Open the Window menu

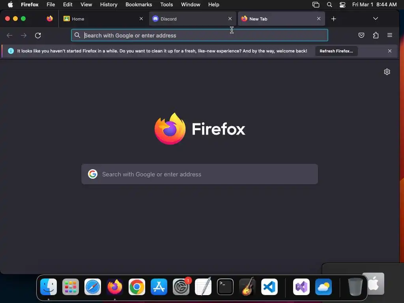[191, 4]
